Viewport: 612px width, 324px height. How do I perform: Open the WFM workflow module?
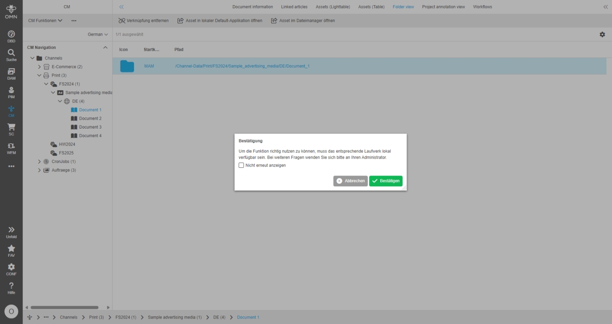(11, 148)
